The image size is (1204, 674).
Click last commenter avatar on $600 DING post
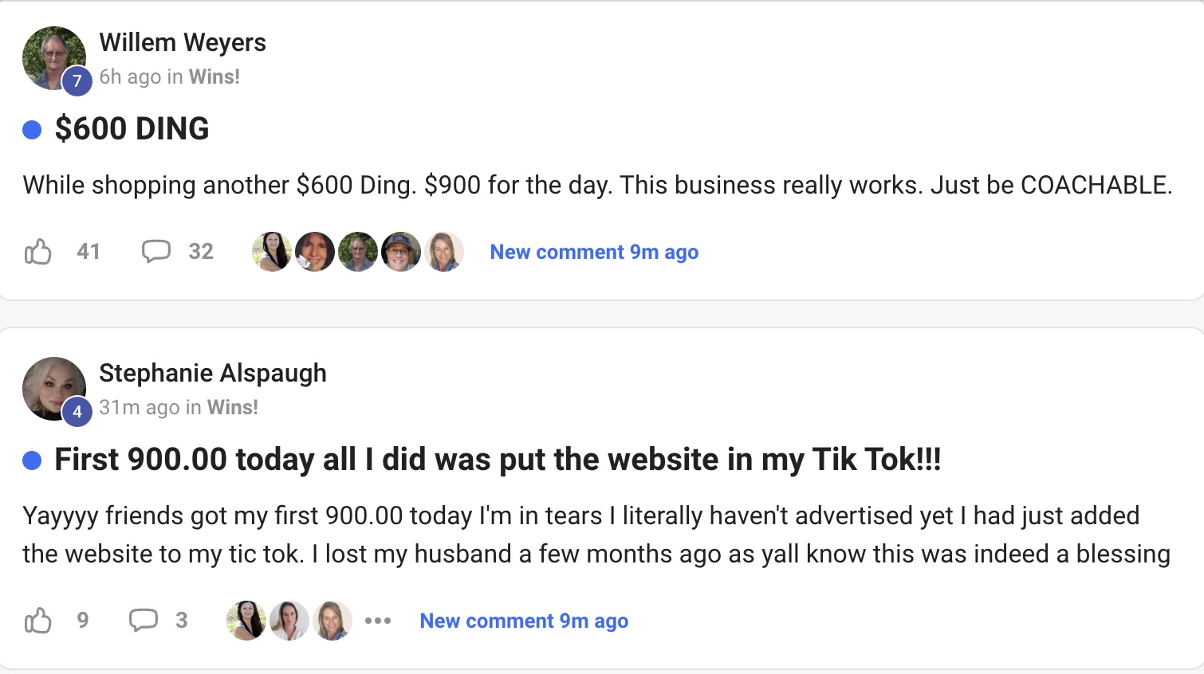pyautogui.click(x=444, y=252)
